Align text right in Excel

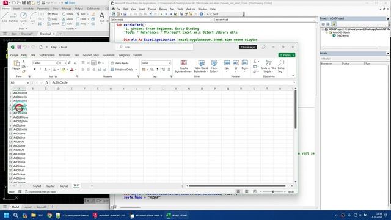pyautogui.click(x=93, y=70)
